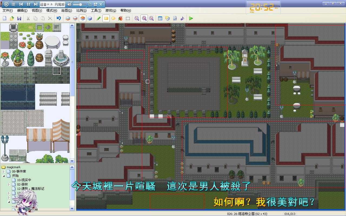The height and width of the screenshot is (216, 346).
Task: Click the Cut scissors icon
Action: 28,18
